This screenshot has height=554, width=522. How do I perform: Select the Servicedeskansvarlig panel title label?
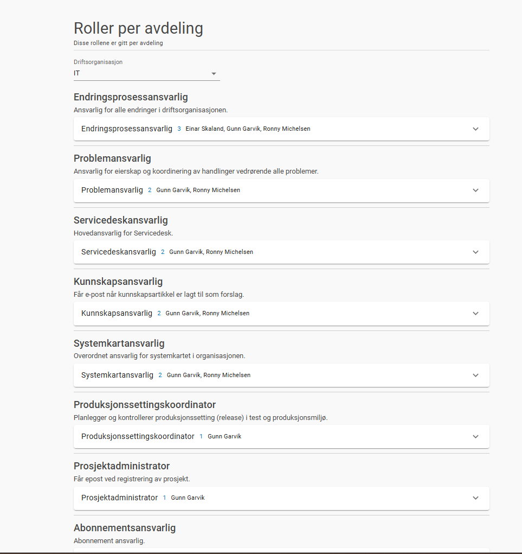[119, 252]
